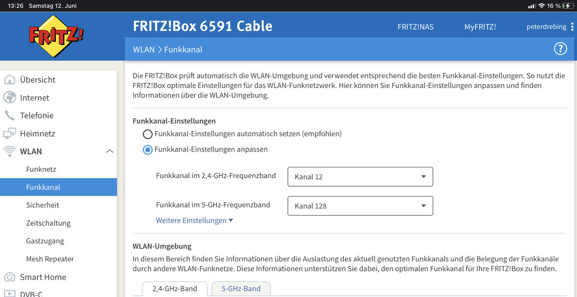Screen dimensions: 577x297
Task: Expand Weitere Einstellungen
Action: [194, 220]
